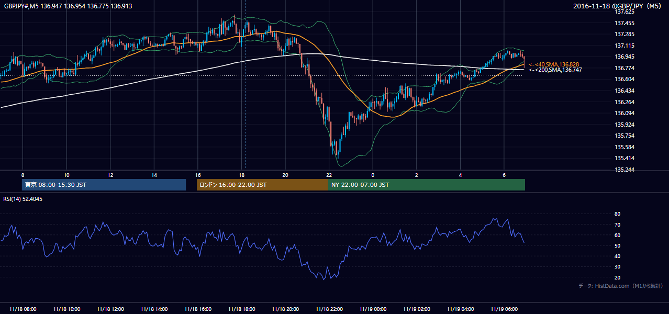Click the 11/18 10:00 date label

coord(66,309)
